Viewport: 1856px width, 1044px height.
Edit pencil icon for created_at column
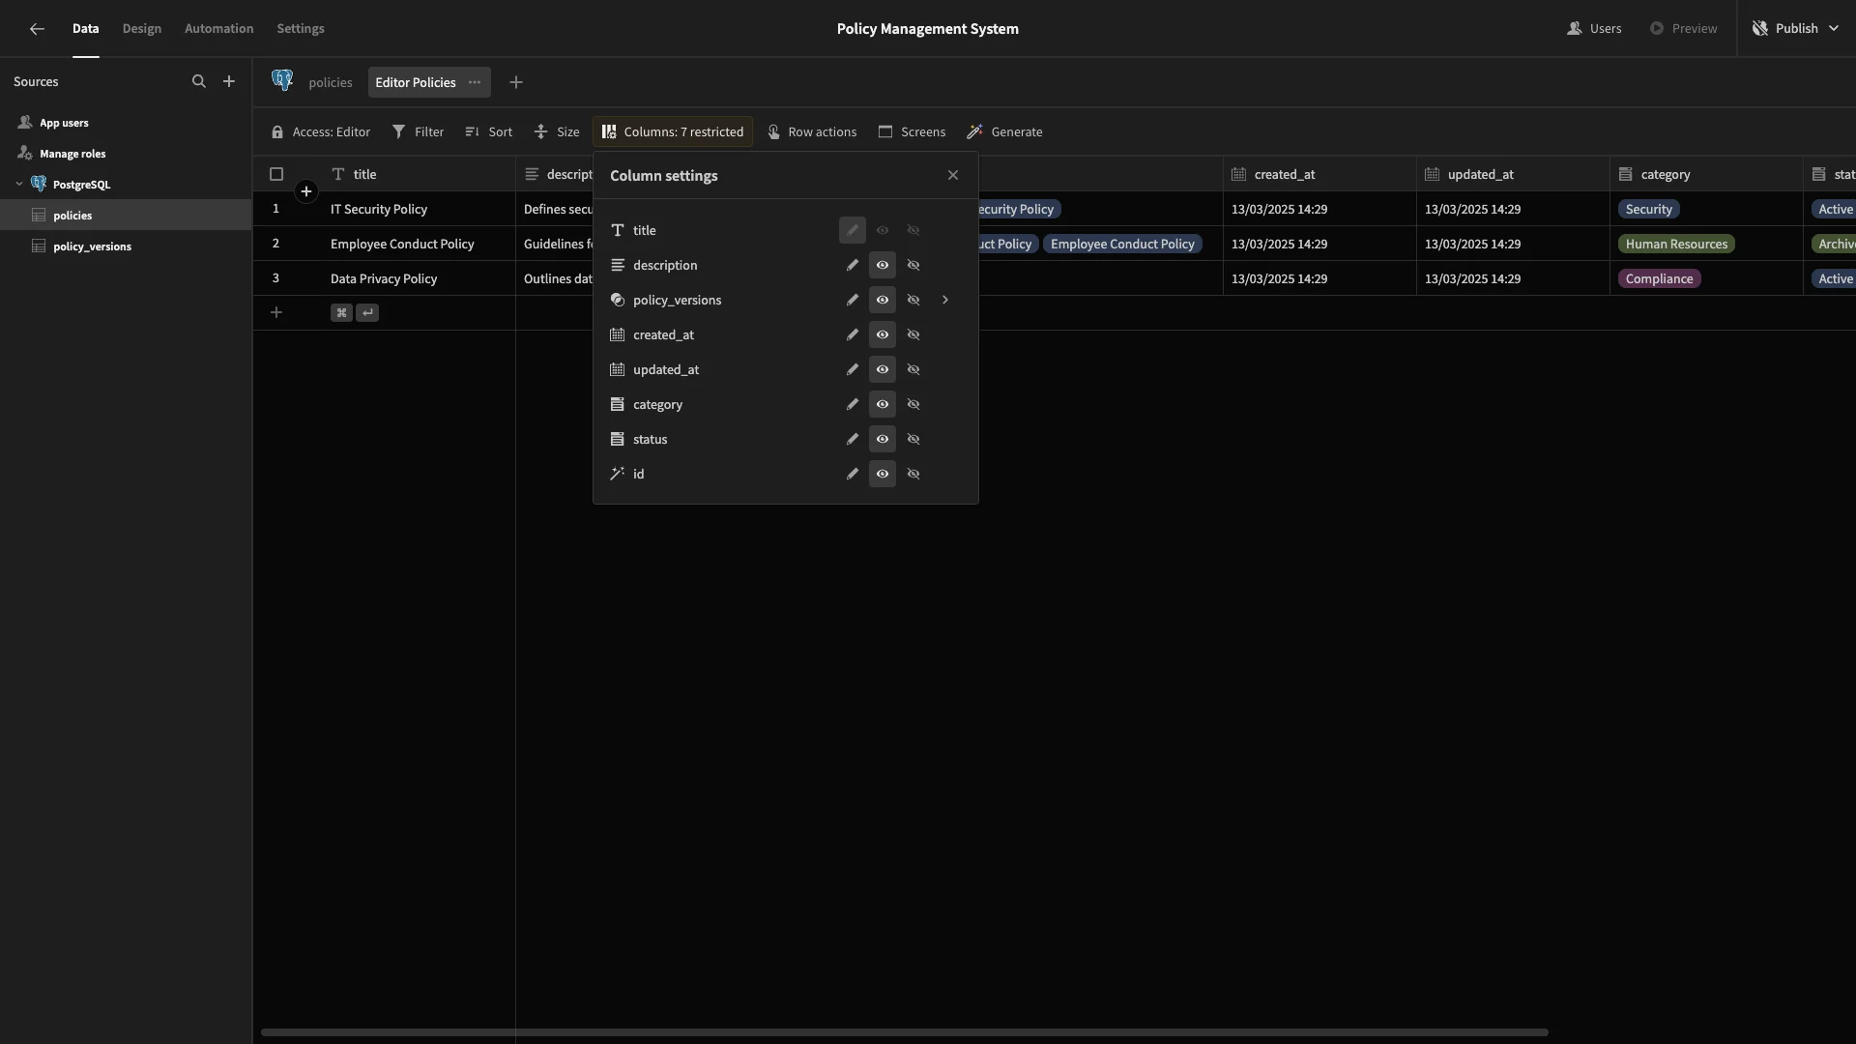(853, 334)
